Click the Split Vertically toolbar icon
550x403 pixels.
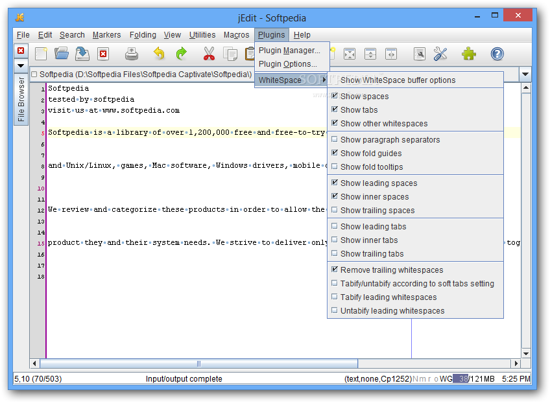pyautogui.click(x=391, y=54)
